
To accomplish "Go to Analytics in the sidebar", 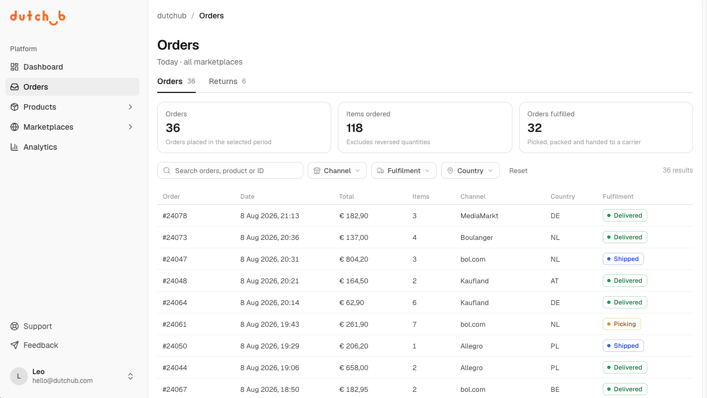I will point(72,147).
